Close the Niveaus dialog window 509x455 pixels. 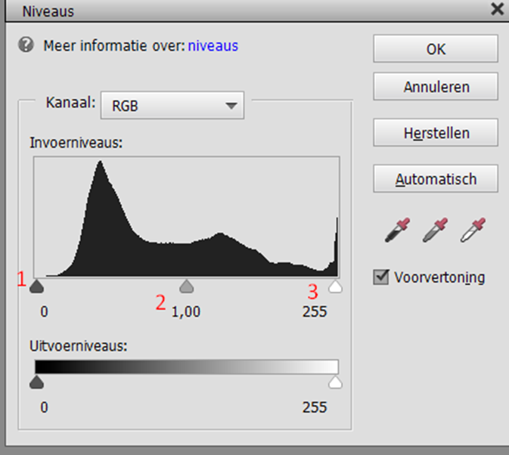tap(497, 9)
